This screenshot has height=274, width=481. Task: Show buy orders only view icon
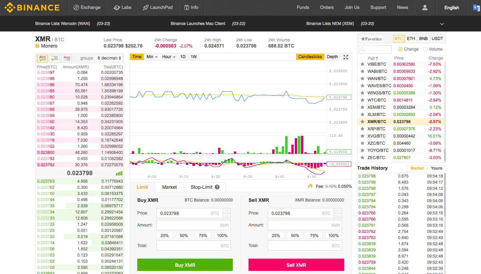(54, 58)
